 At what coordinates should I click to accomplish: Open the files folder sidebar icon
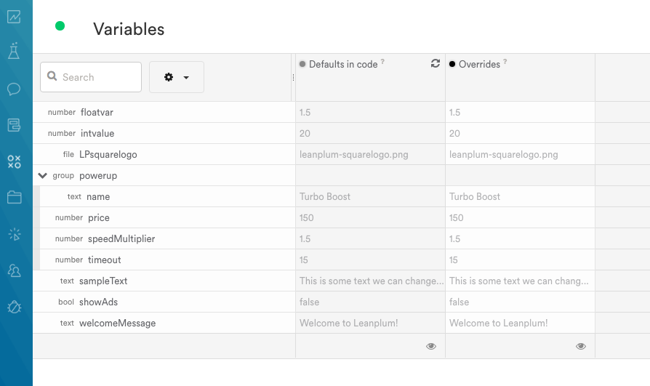click(14, 197)
